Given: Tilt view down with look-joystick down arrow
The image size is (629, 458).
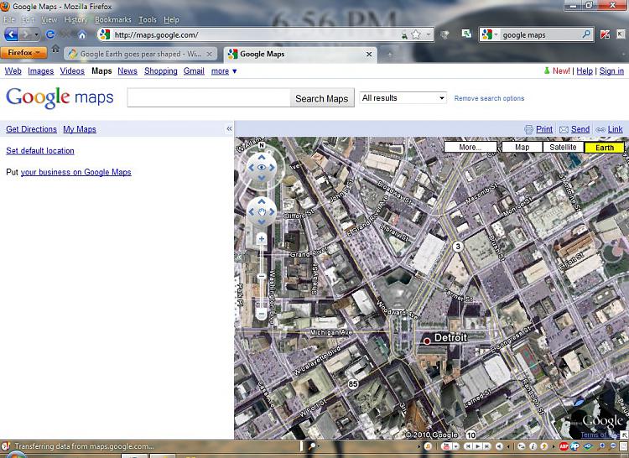Looking at the screenshot, I should [262, 178].
